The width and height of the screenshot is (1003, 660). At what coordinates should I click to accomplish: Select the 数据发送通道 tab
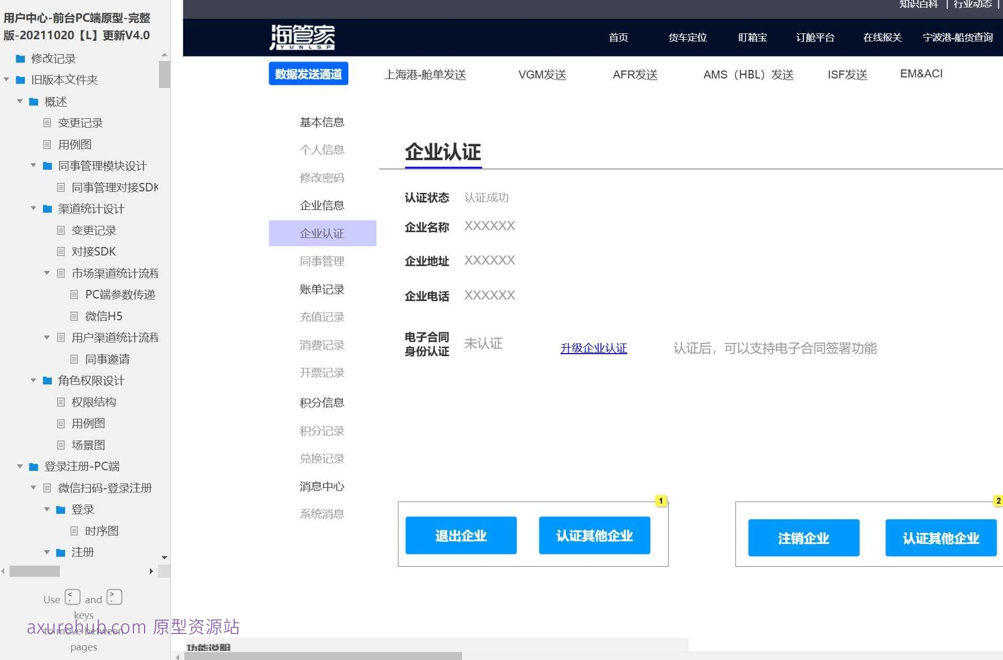(x=308, y=74)
